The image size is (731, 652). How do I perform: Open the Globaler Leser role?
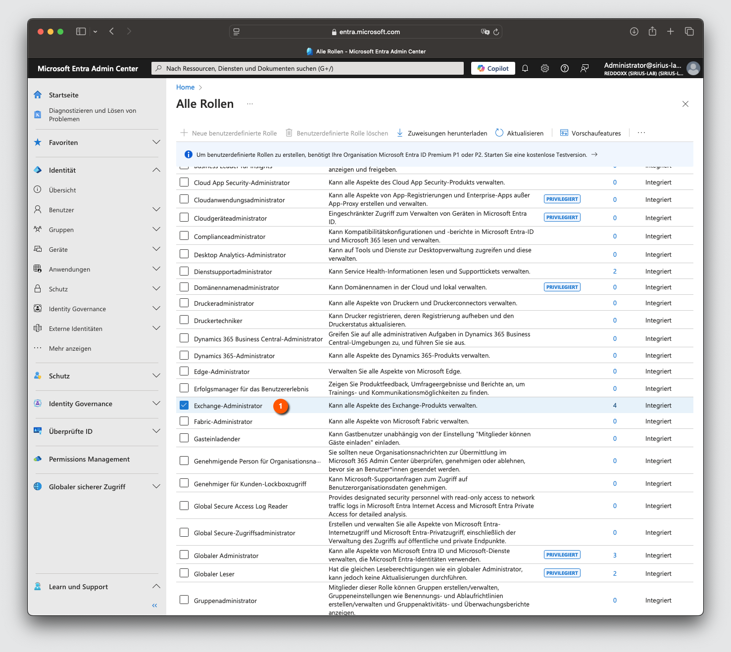click(x=214, y=574)
